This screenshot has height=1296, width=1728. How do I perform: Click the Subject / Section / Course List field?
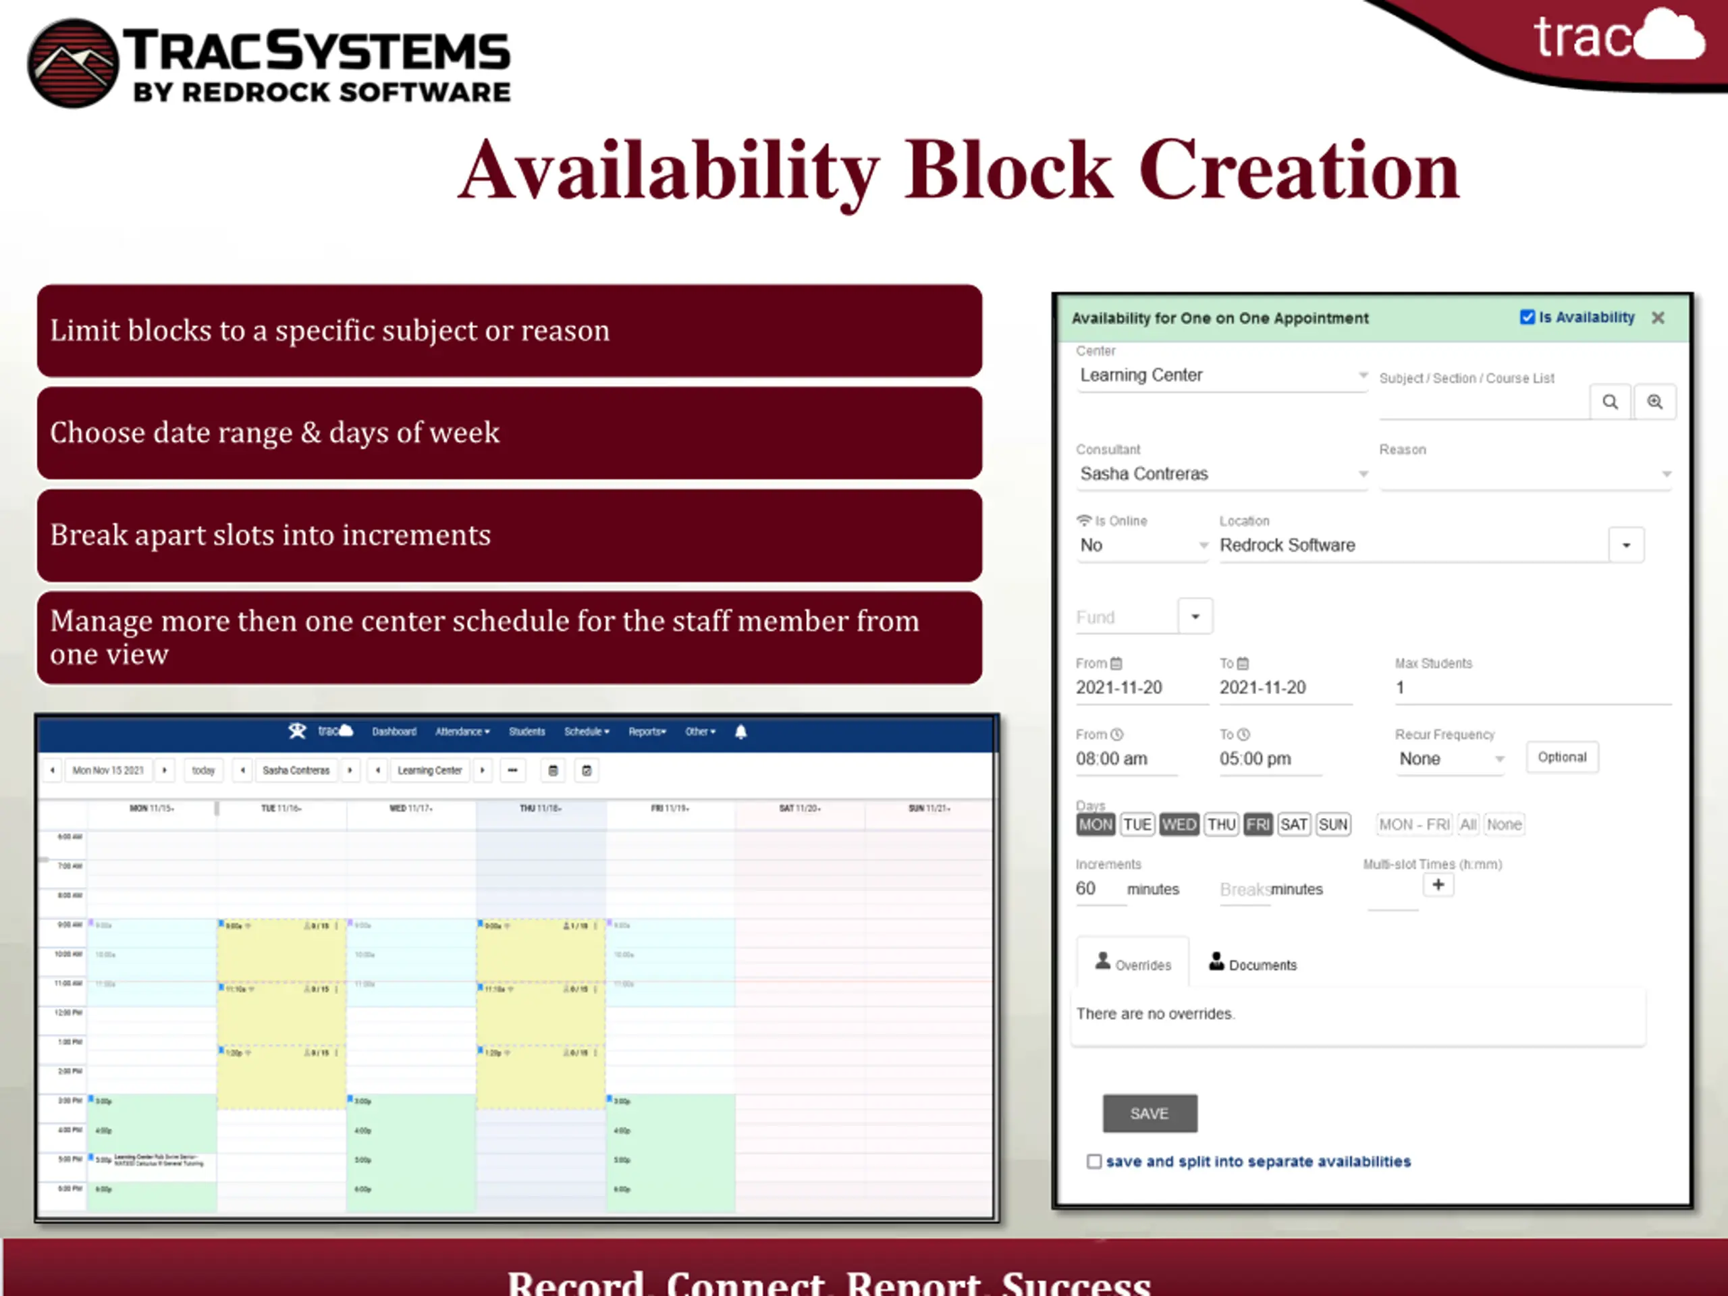[x=1484, y=403]
